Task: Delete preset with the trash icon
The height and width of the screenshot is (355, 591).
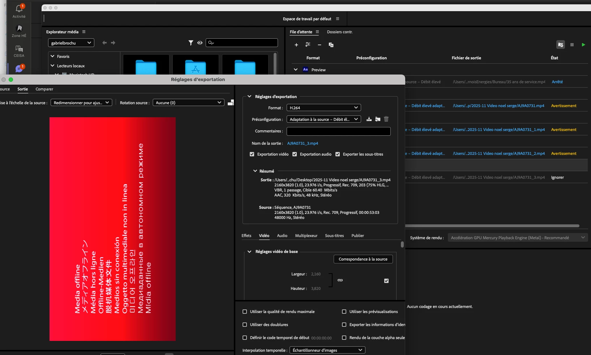Action: [x=386, y=119]
